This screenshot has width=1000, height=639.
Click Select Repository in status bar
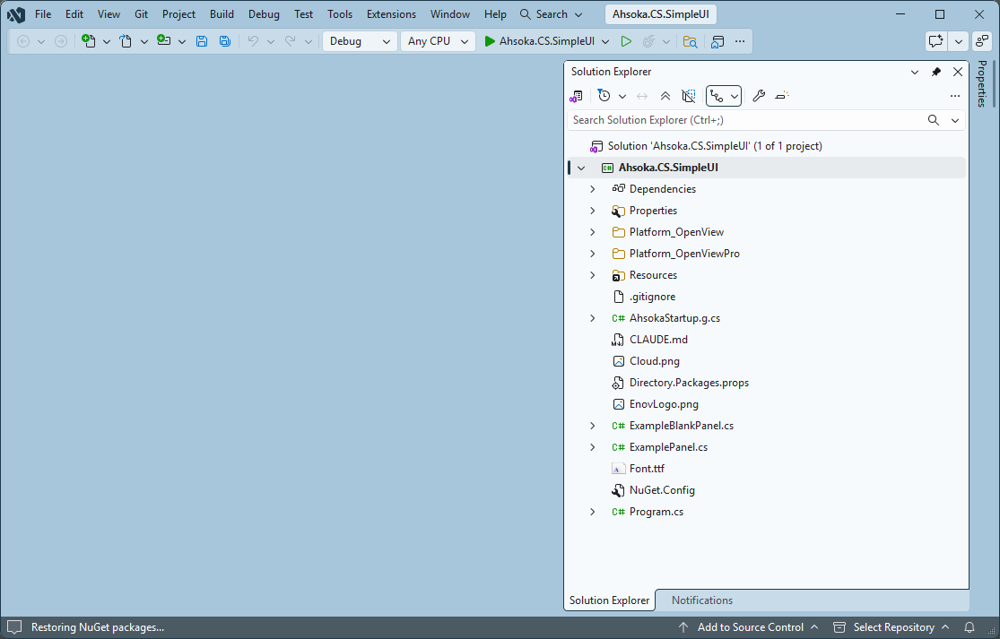click(x=892, y=627)
